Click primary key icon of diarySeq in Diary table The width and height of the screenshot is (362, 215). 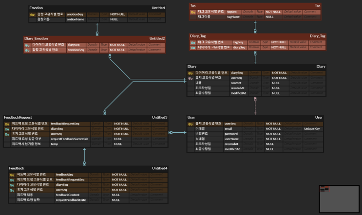(191, 73)
